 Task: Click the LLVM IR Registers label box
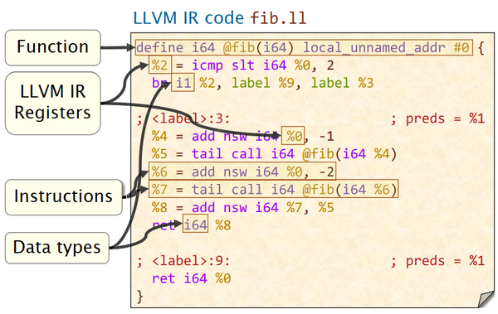[x=53, y=103]
